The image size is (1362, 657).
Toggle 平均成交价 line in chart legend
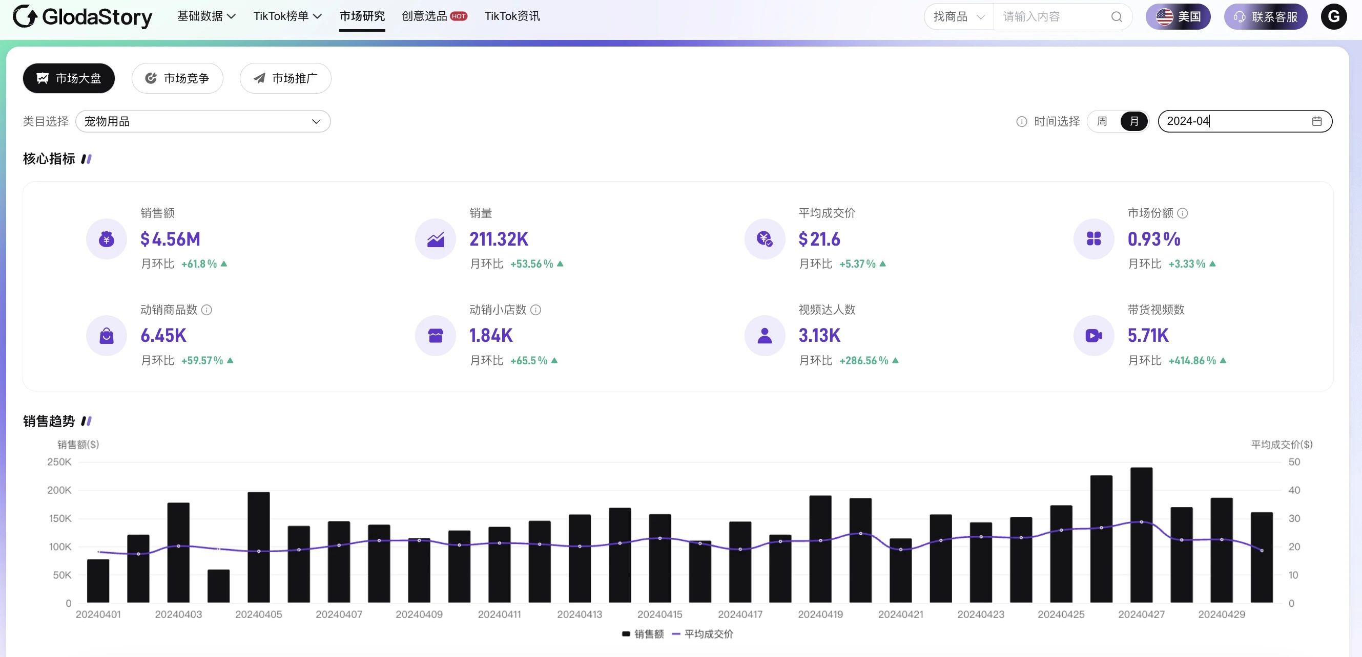click(702, 634)
